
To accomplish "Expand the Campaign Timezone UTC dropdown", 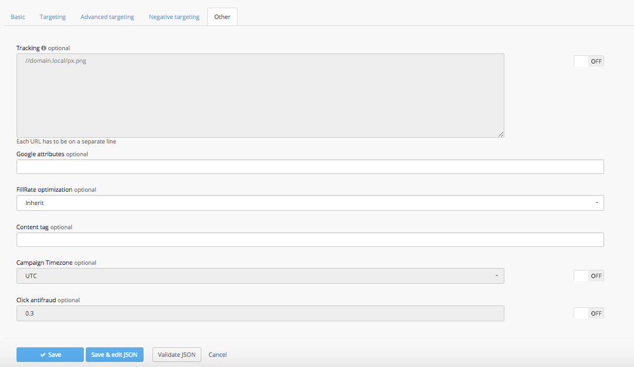I will tap(260, 276).
